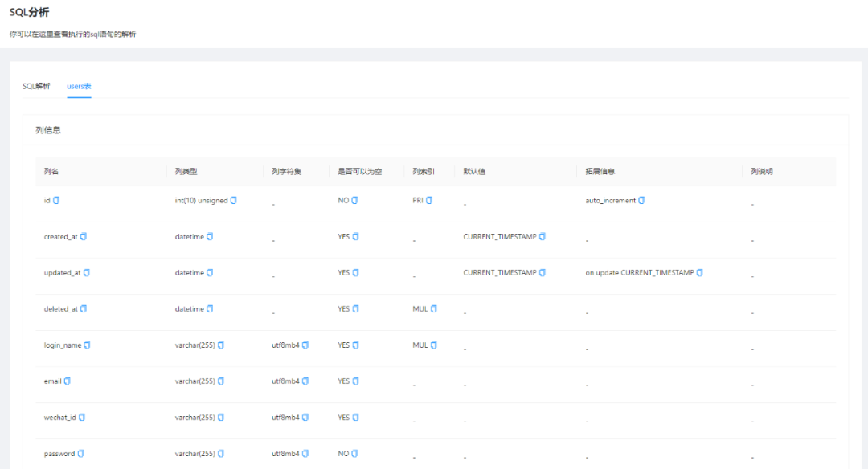This screenshot has width=868, height=469.
Task: Copy the auto_increment extra info
Action: click(x=641, y=200)
